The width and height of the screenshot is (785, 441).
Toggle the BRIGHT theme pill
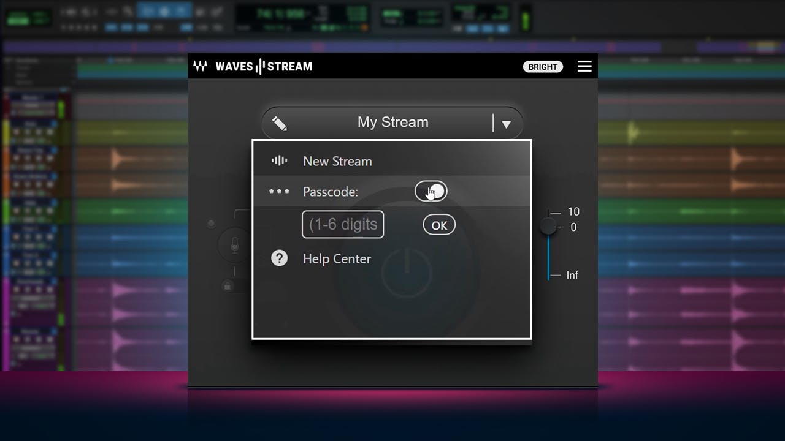543,67
